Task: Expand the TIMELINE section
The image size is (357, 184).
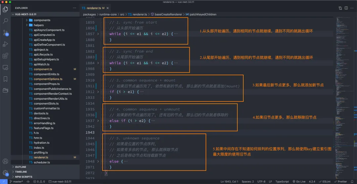Action: pos(21,172)
